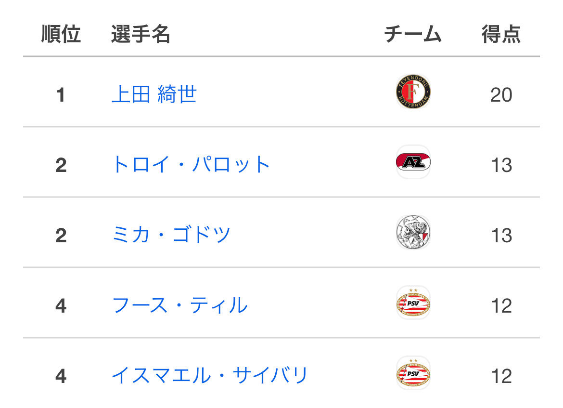Click the PSV logo in フース・ティル's row
The height and width of the screenshot is (408, 563).
413,303
